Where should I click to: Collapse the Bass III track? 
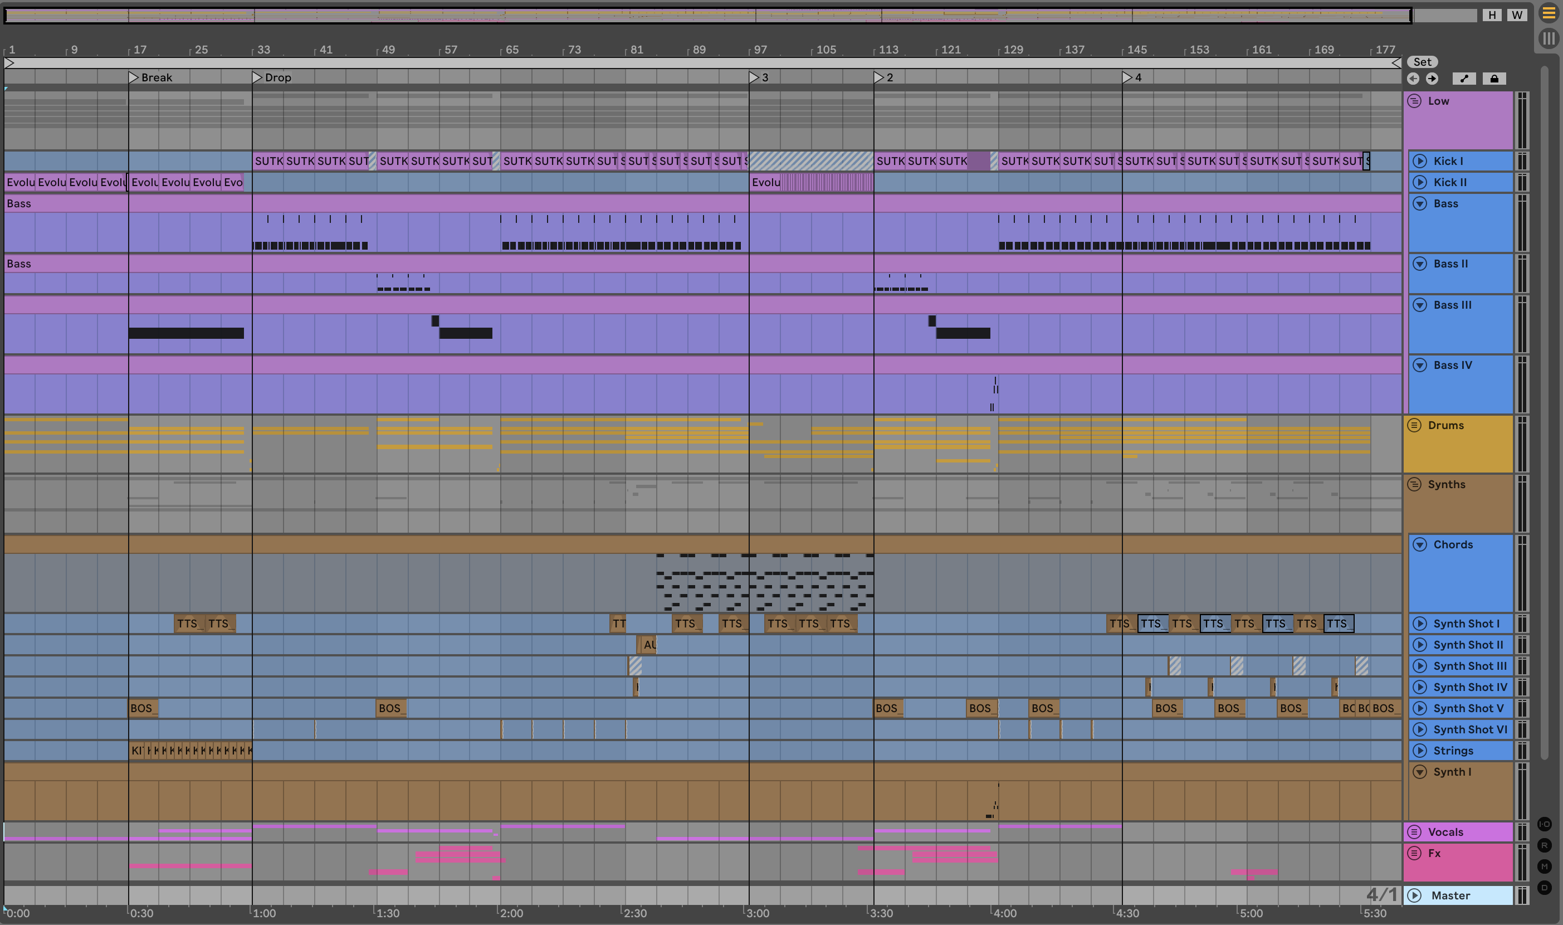(1420, 305)
